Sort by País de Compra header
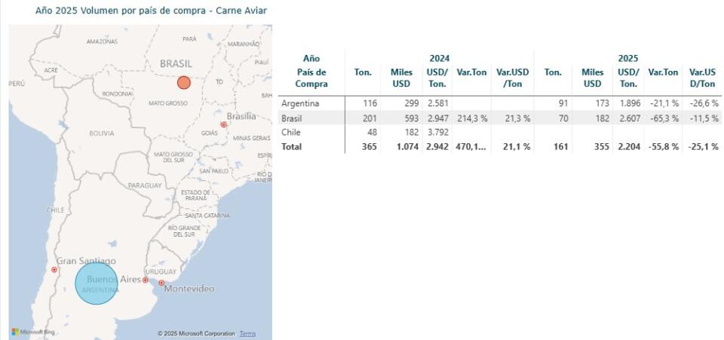The image size is (724, 340). coord(311,78)
